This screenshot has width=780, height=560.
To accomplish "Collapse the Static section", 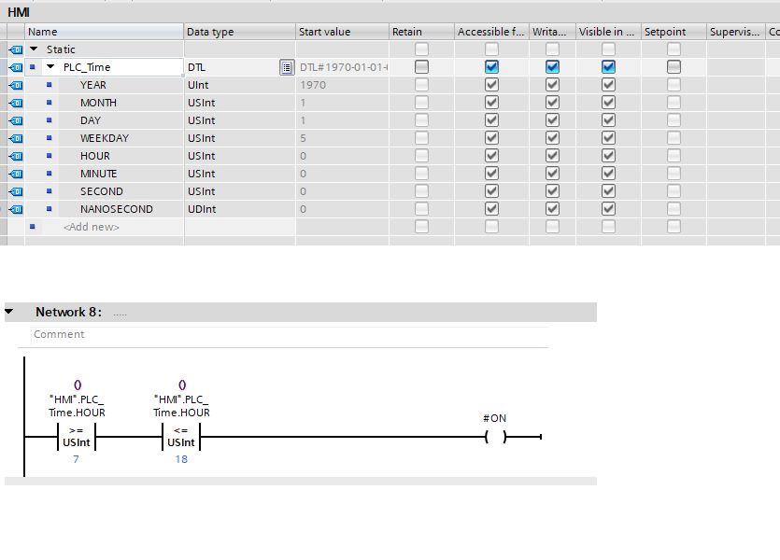I will (35, 49).
